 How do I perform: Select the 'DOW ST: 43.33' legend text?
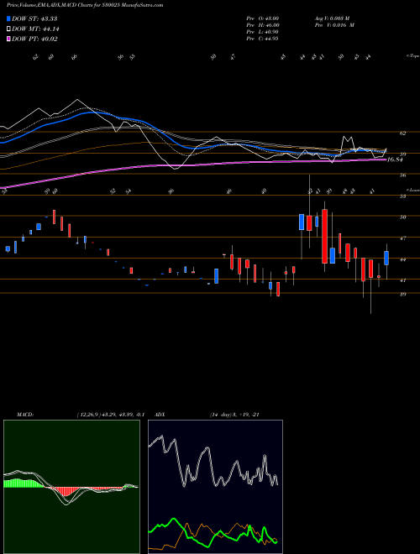coord(34,18)
